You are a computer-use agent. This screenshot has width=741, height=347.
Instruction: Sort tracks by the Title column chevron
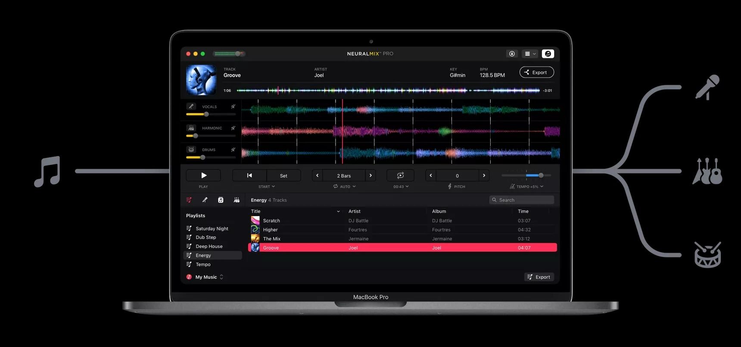coord(338,211)
